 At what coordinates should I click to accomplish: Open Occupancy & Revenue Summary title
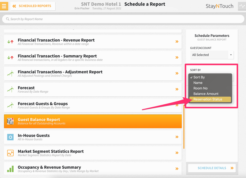pyautogui.click(x=49, y=167)
